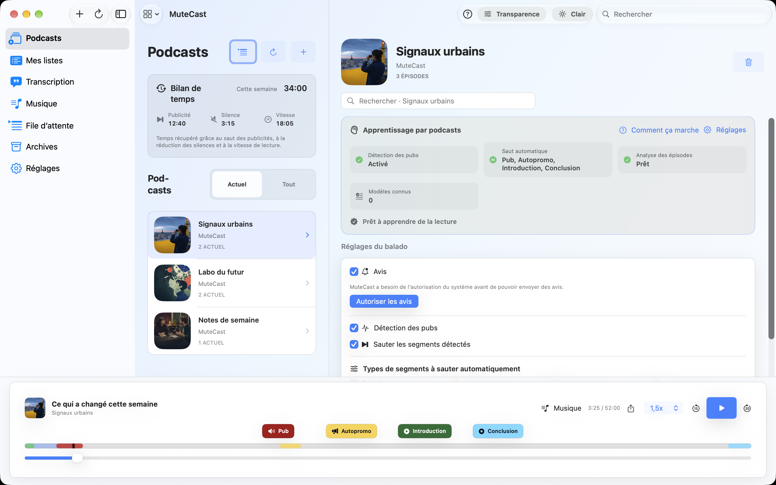This screenshot has width=776, height=485.
Task: Click the light blue conclusion segment on timeline
Action: click(739, 446)
